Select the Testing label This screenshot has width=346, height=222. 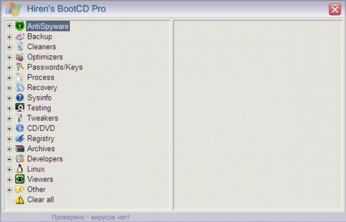pos(39,108)
